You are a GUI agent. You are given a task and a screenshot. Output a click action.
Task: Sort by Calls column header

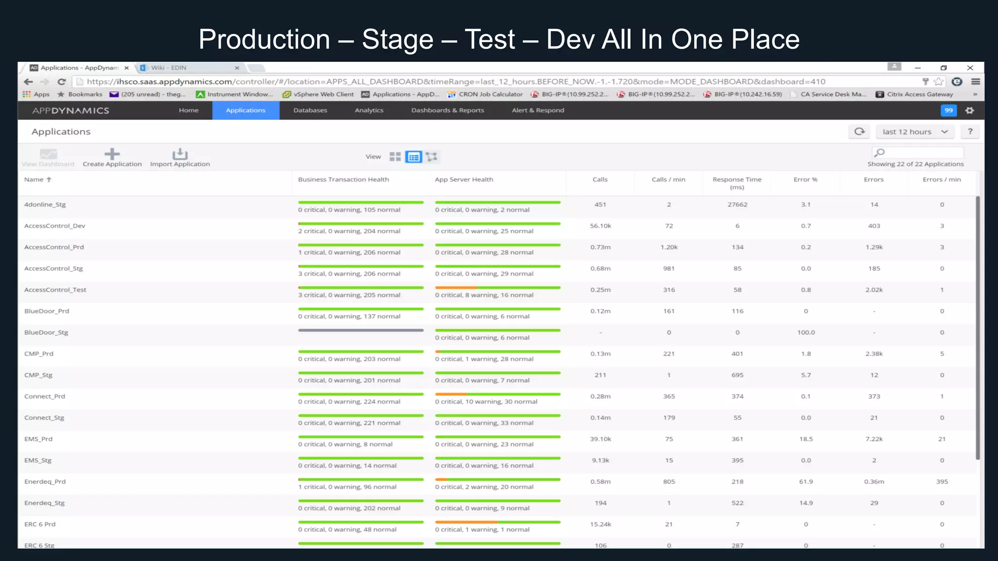coord(600,180)
